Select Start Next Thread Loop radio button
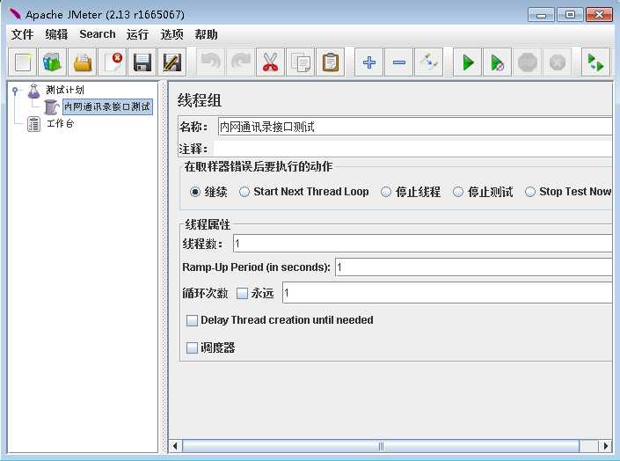The image size is (620, 461). (244, 192)
